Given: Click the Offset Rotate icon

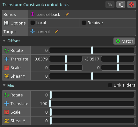Looking at the screenshot, I should 6,51.
